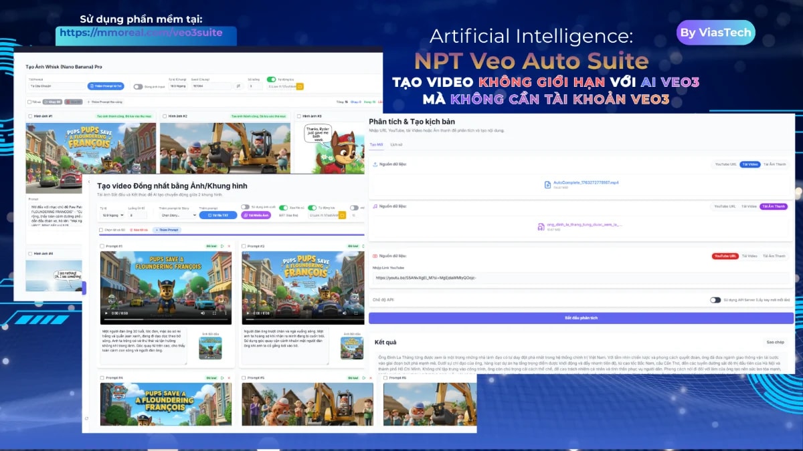
Task: Click the file icon next to AutoComplete mp4
Action: (547, 183)
